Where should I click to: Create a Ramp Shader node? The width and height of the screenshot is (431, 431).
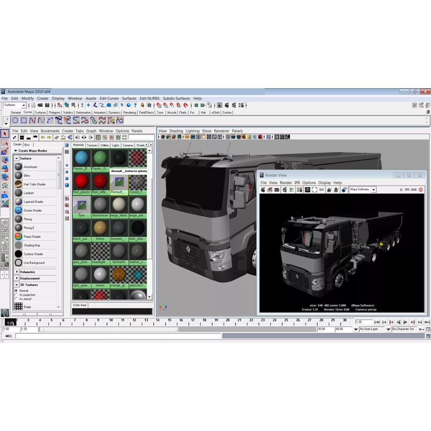click(35, 236)
